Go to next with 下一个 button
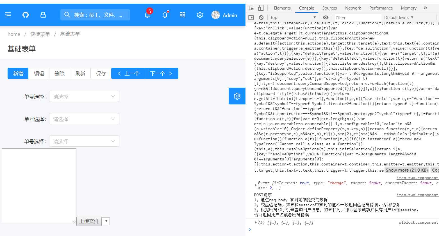Image resolution: width=439 pixels, height=236 pixels. 162,73
